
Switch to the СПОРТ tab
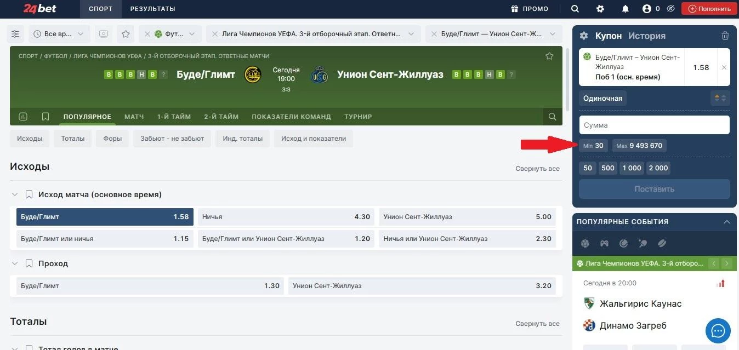pyautogui.click(x=100, y=9)
